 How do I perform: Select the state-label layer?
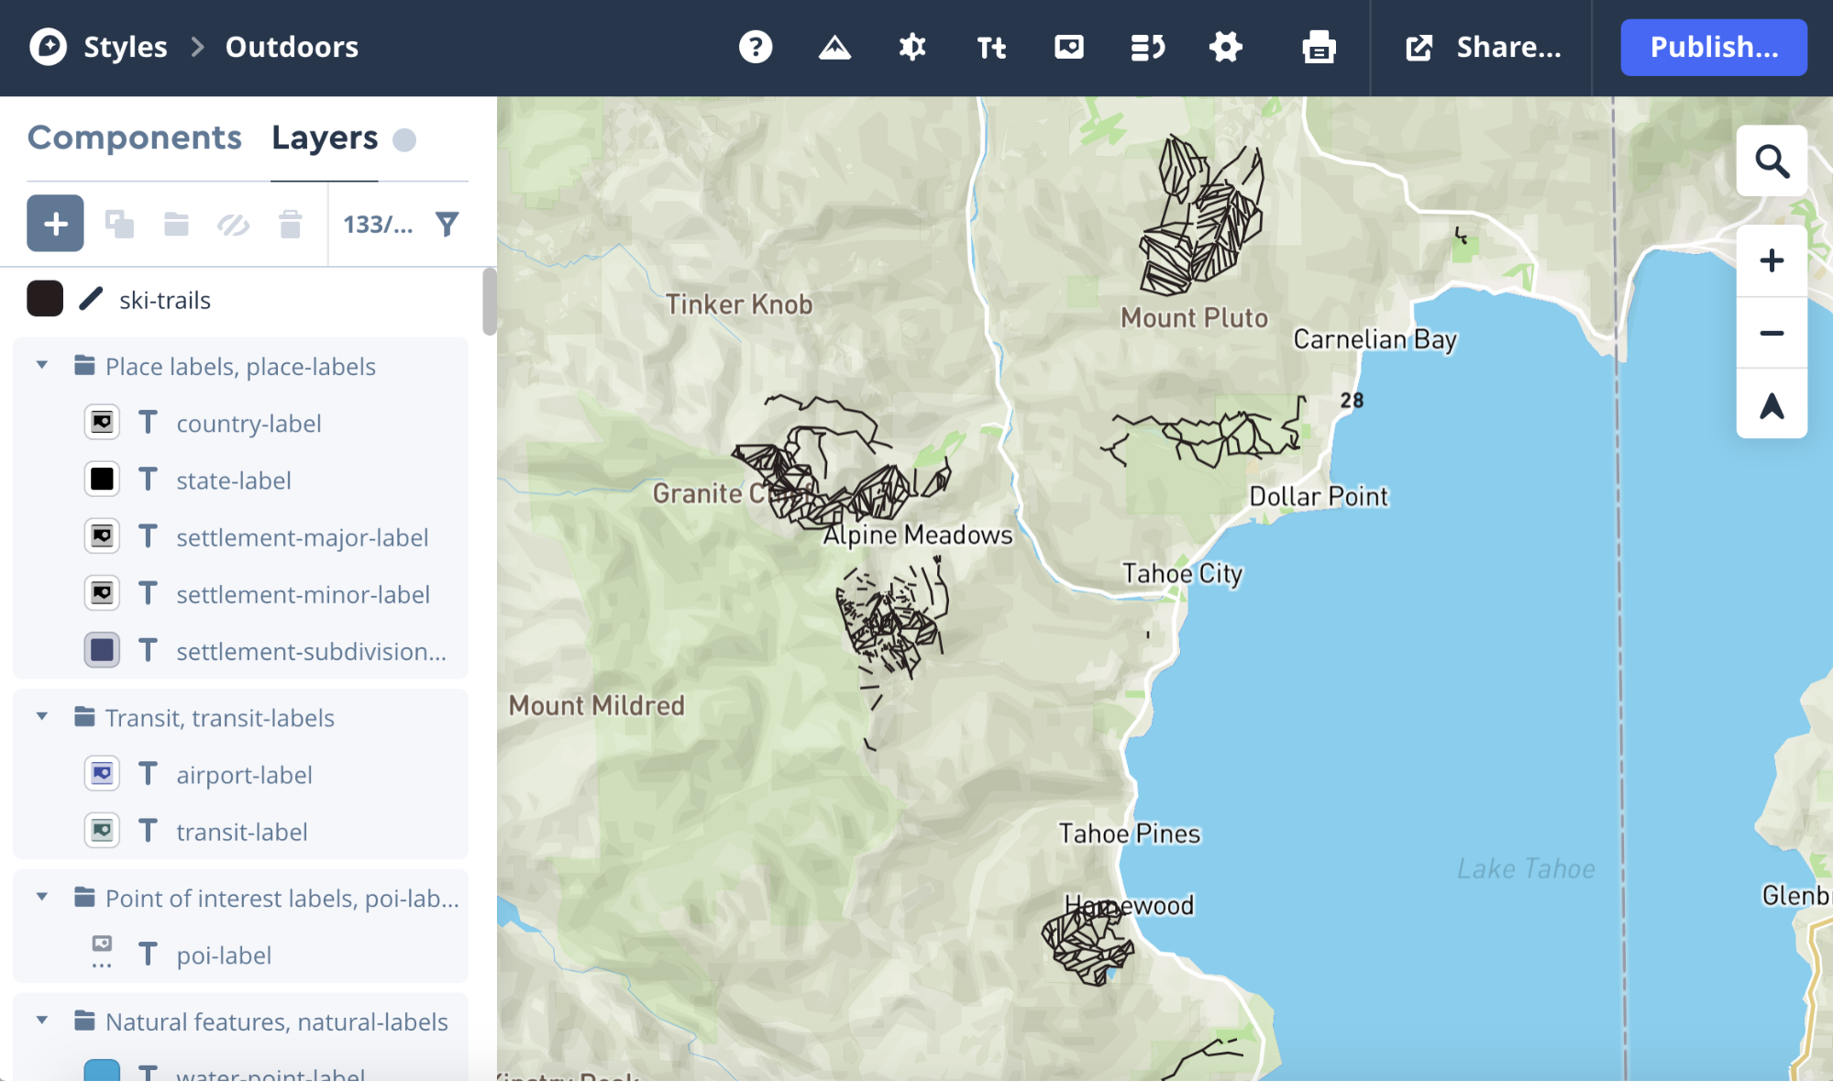pyautogui.click(x=234, y=480)
